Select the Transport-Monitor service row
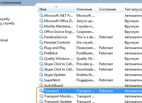This screenshot has width=142, height=103. (90, 96)
